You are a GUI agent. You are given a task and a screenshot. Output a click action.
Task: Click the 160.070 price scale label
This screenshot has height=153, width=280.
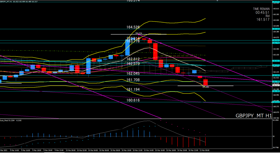(x=276, y=112)
